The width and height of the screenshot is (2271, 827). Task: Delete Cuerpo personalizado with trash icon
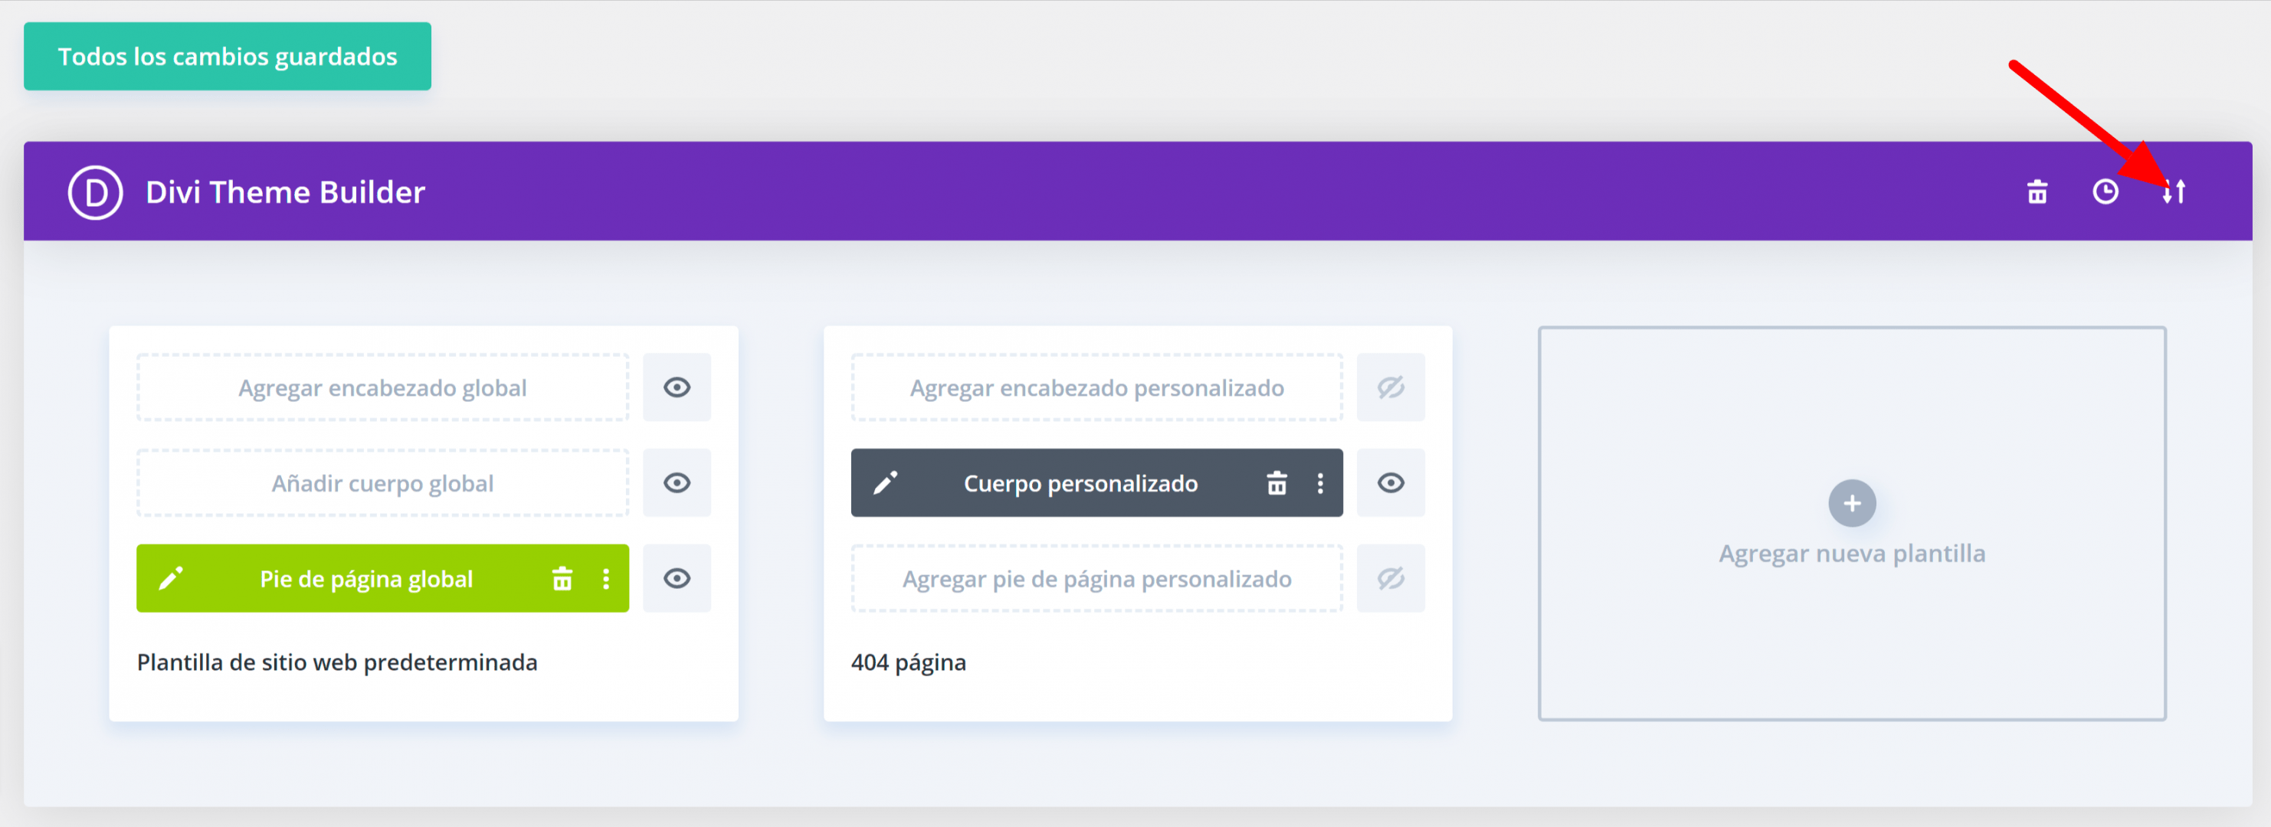click(x=1276, y=482)
